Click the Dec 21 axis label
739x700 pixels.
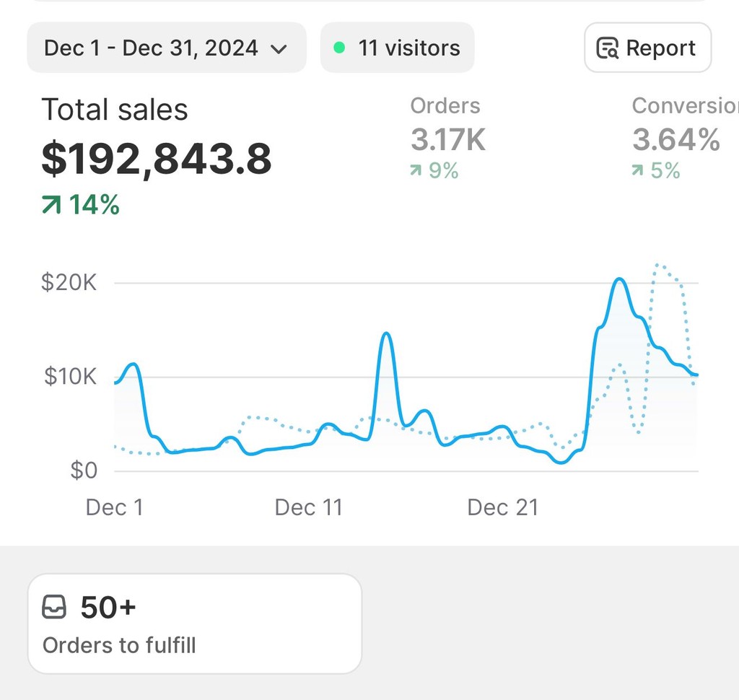pos(503,507)
